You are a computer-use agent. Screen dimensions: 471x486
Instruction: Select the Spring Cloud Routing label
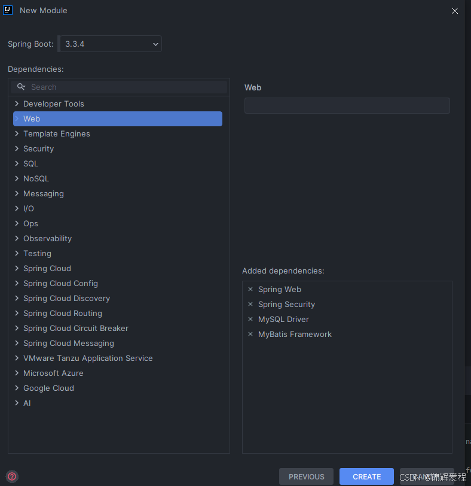[x=63, y=314]
